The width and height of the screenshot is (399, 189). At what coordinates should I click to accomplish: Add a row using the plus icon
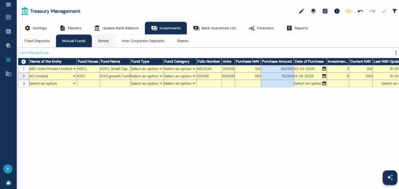point(24,61)
